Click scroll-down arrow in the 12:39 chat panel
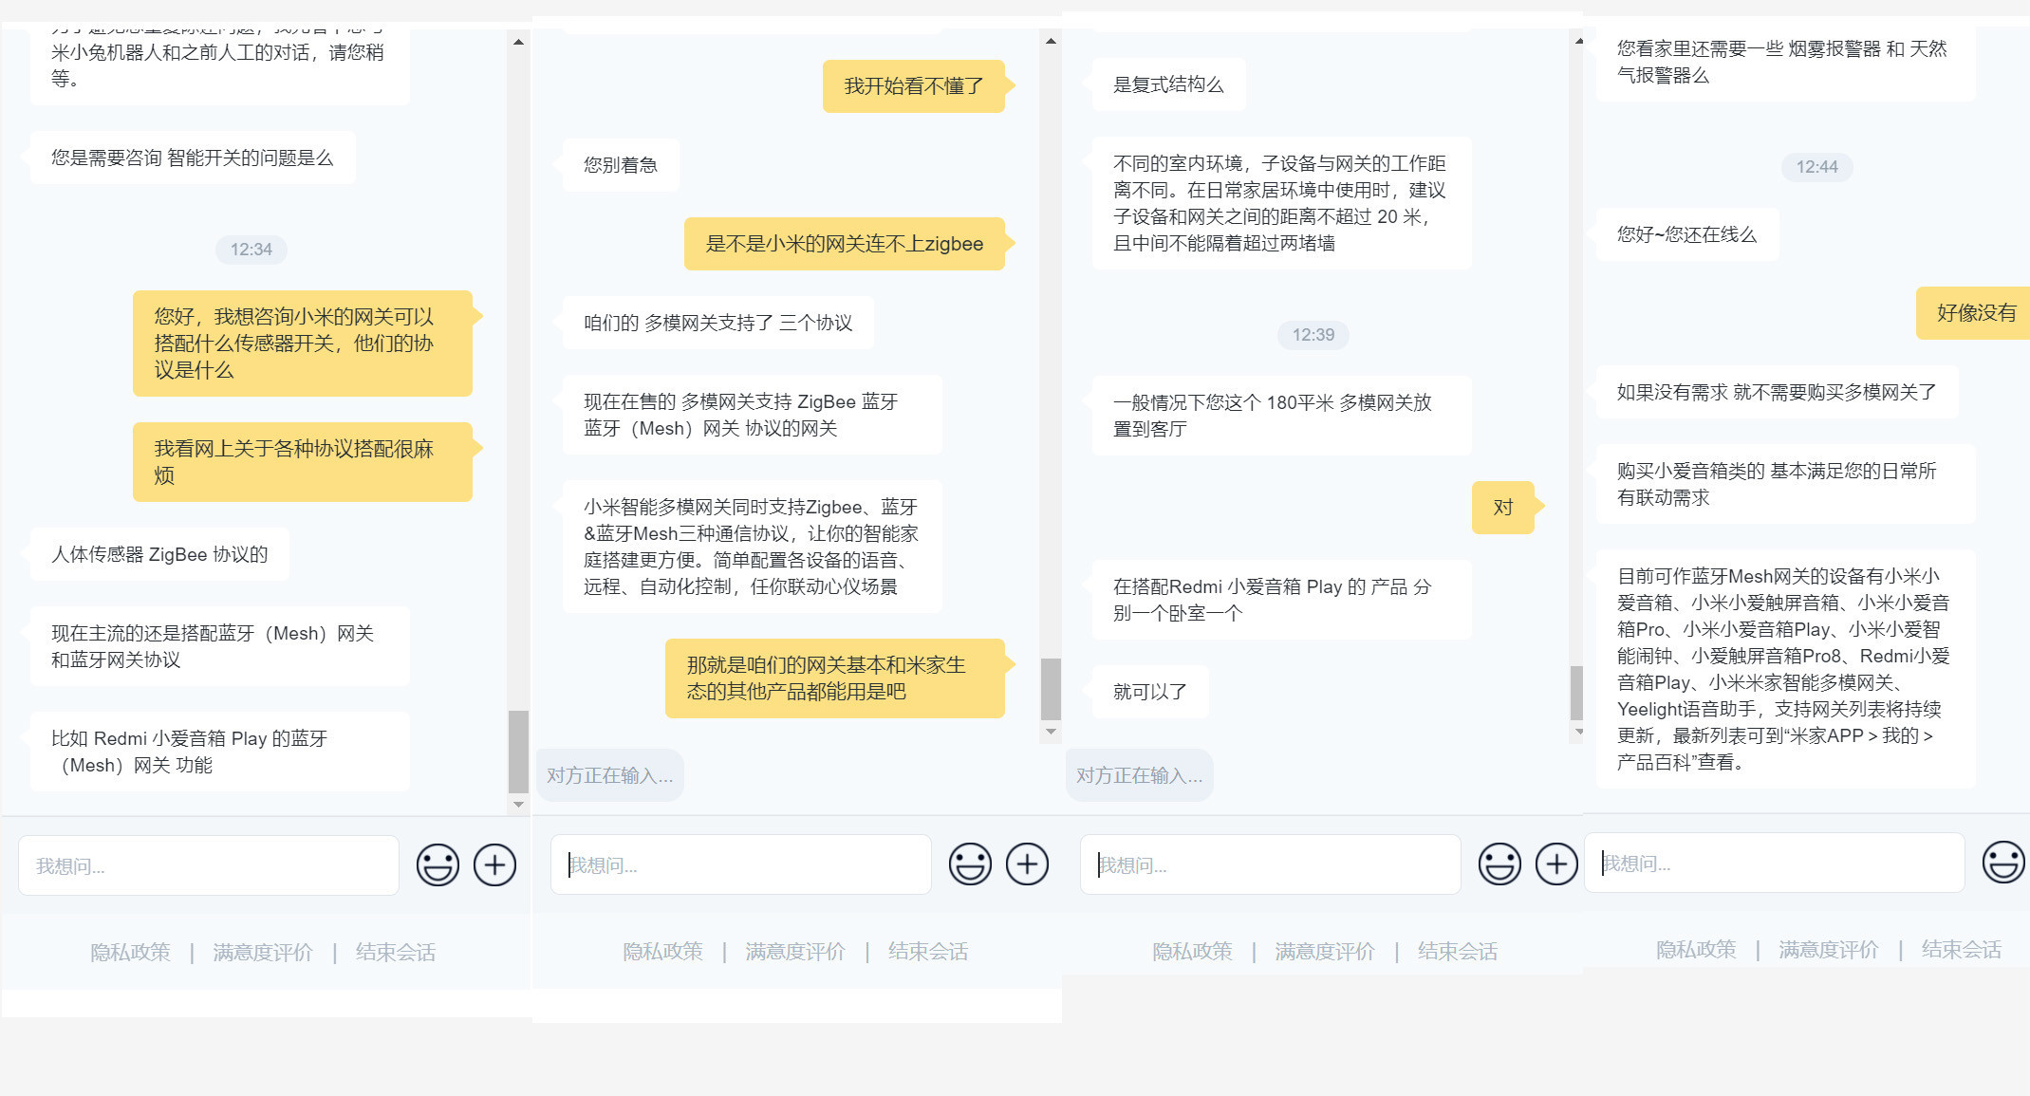This screenshot has width=2030, height=1096. tap(1578, 732)
